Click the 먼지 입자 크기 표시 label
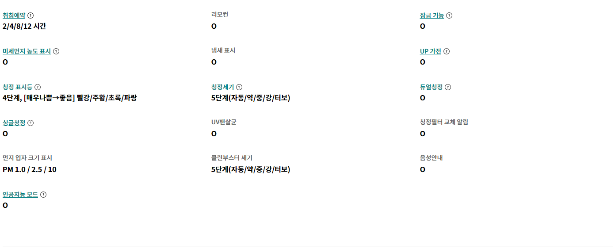 pos(27,158)
